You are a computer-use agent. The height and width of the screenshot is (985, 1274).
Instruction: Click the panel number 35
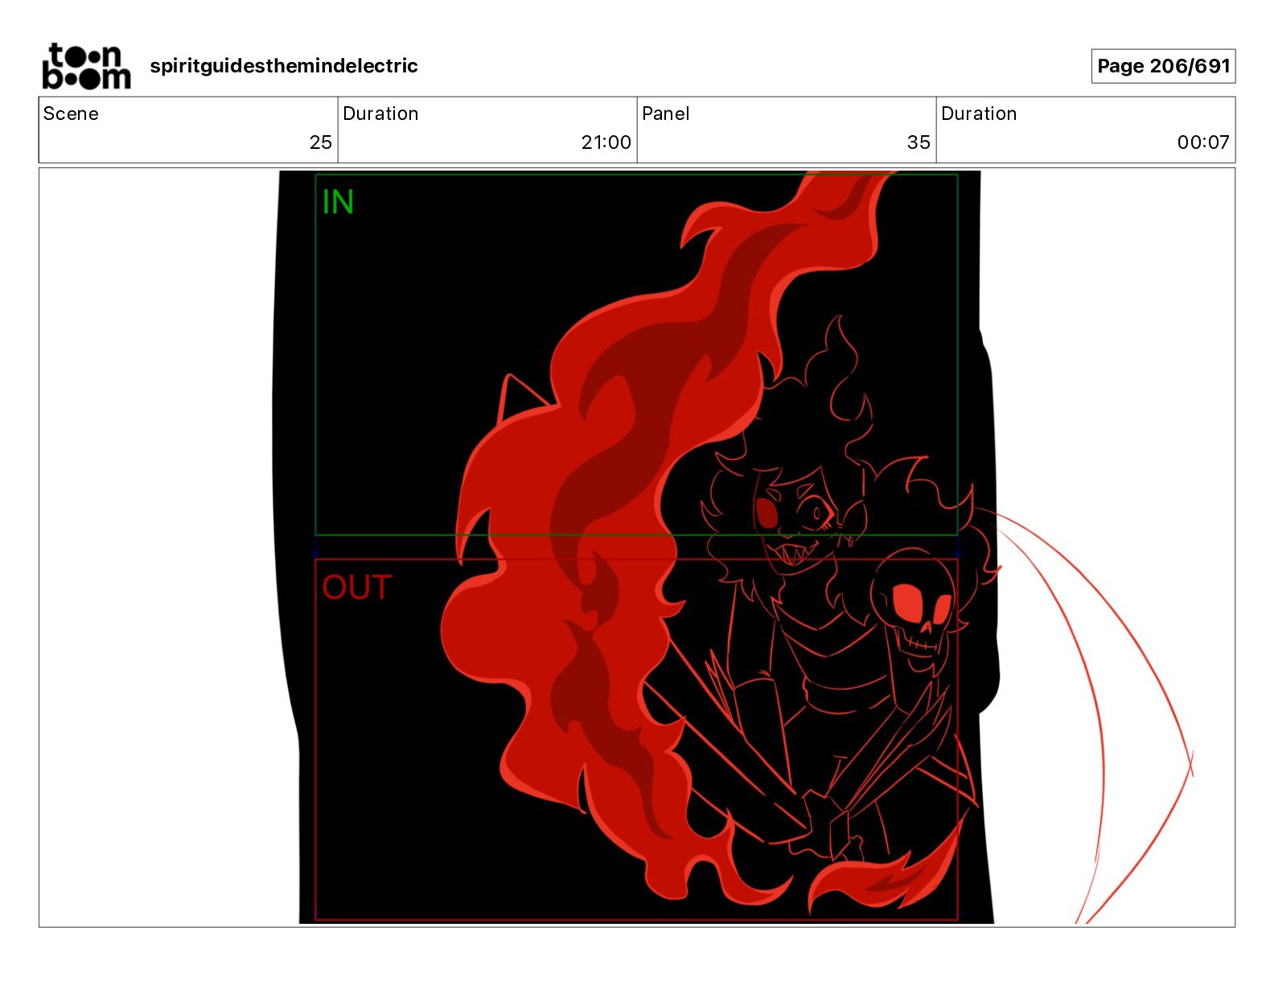click(x=919, y=142)
